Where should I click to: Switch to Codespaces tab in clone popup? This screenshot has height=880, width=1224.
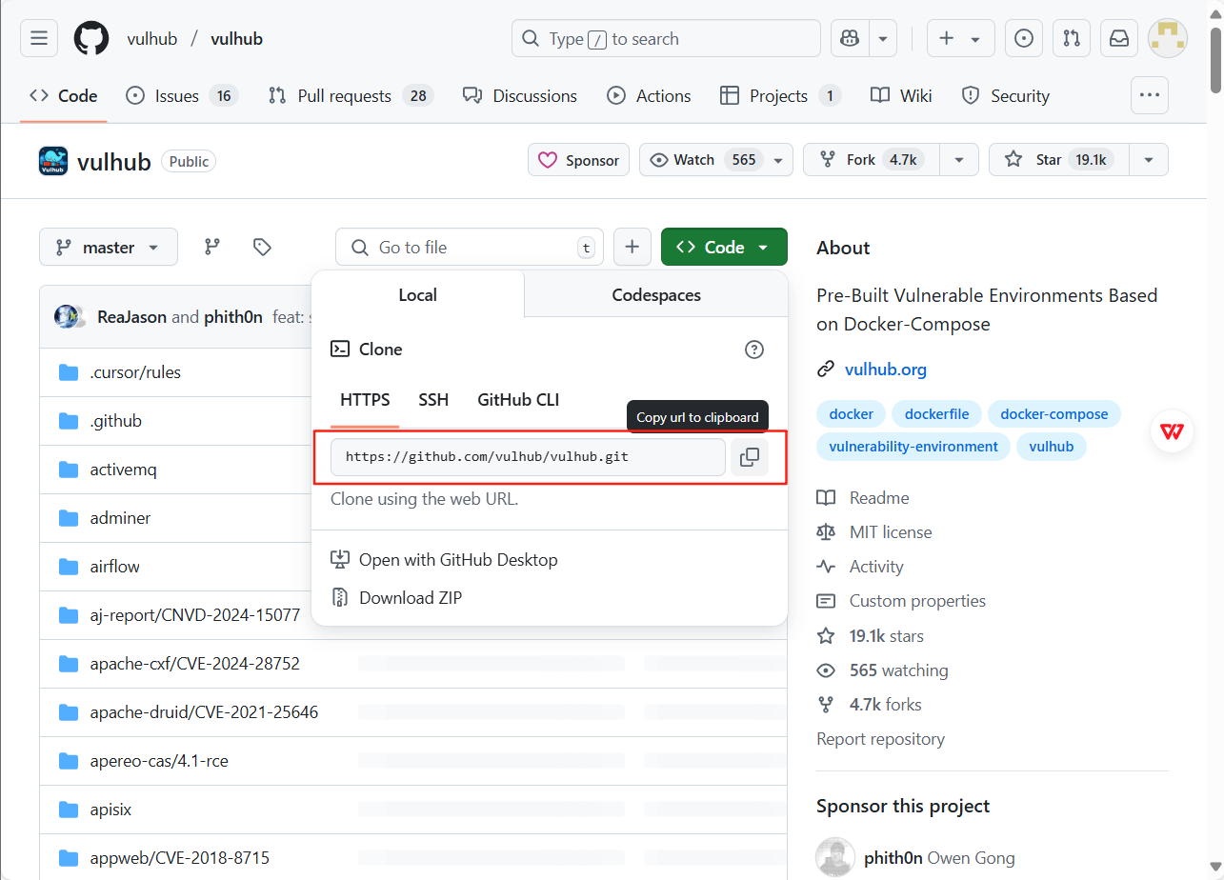[x=656, y=295]
